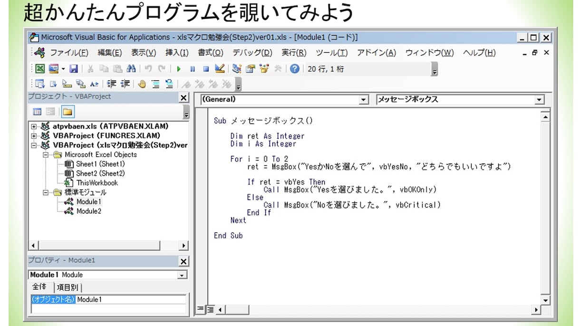Click the Indent icon in Edit toolbar

(x=111, y=84)
